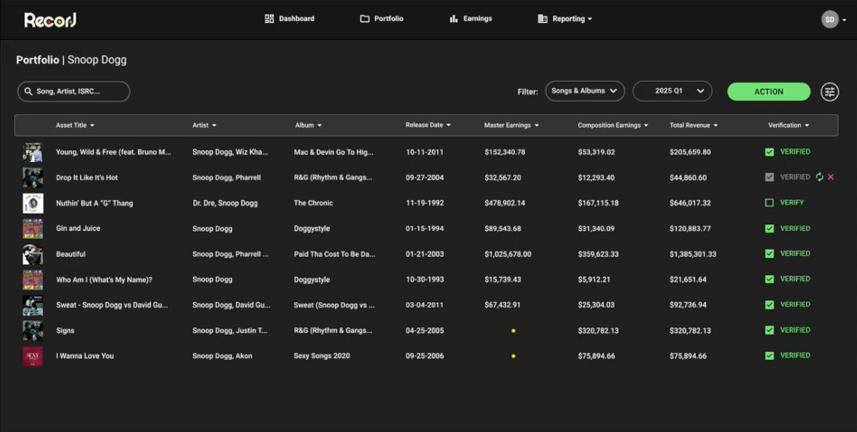This screenshot has width=857, height=432.
Task: Sort by Verification column
Action: (x=788, y=125)
